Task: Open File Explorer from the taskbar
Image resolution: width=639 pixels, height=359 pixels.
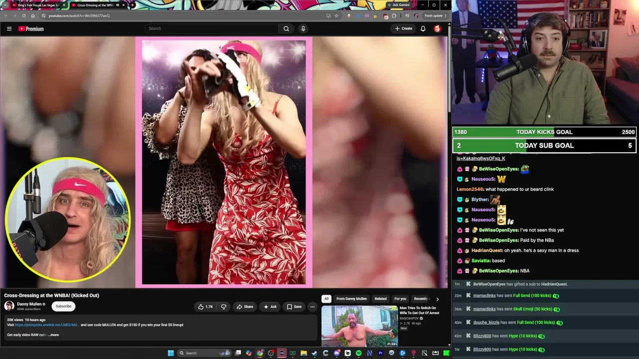Action: (304, 353)
